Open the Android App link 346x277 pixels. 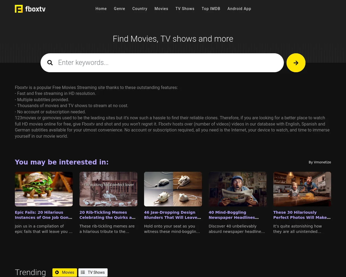pos(239,9)
